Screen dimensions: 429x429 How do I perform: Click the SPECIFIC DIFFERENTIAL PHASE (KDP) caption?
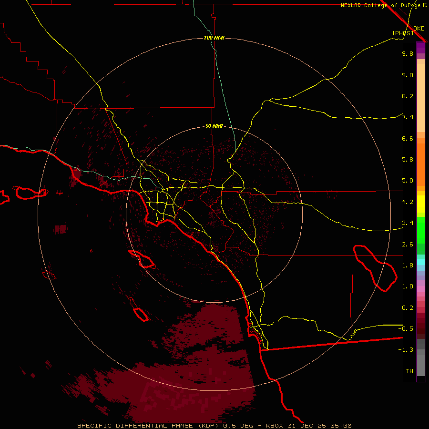(x=149, y=426)
